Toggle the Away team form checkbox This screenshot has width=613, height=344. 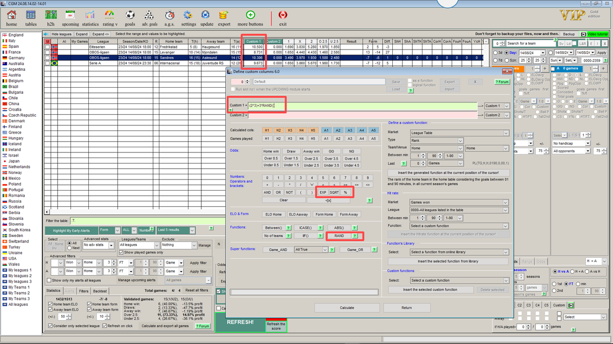coord(89,309)
